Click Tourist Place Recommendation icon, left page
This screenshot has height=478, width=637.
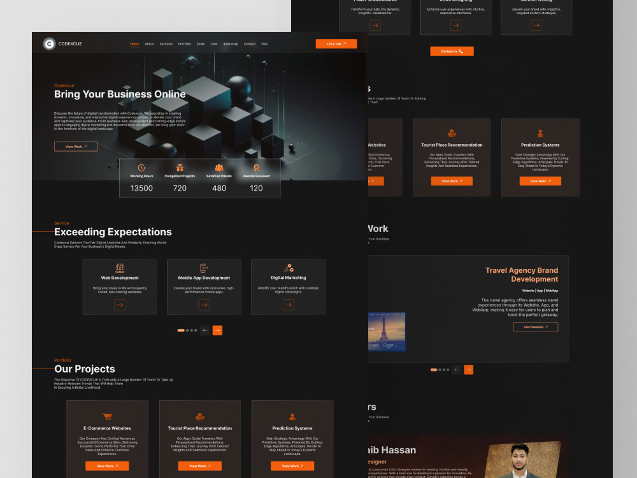click(200, 416)
